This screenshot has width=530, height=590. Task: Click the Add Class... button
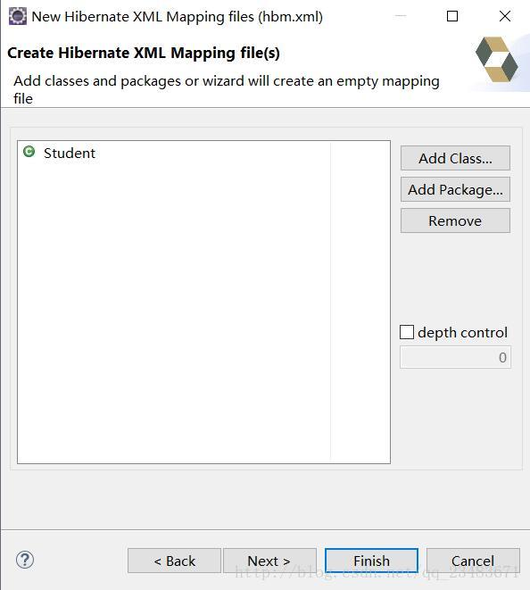(x=455, y=158)
